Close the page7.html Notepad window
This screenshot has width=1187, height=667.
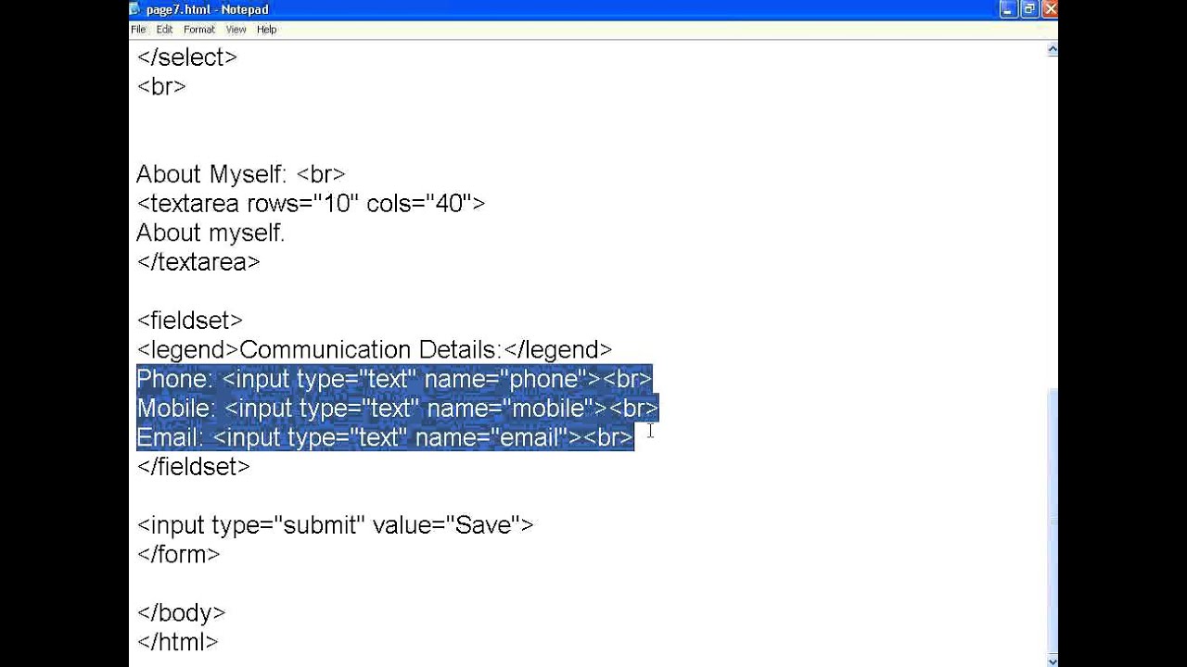click(x=1049, y=9)
